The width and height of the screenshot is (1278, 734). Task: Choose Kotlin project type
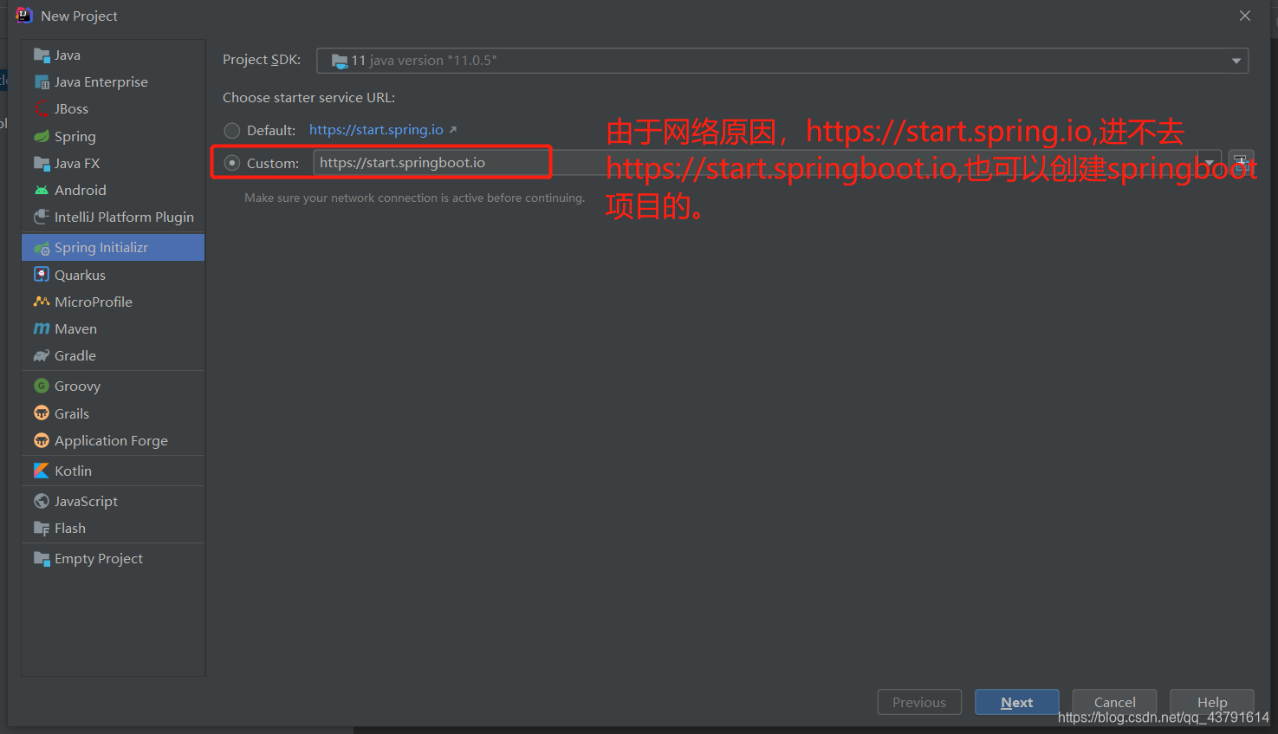(113, 471)
